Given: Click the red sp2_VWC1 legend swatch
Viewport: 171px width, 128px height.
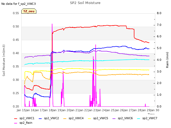Looking at the screenshot, I should (x=15, y=118).
